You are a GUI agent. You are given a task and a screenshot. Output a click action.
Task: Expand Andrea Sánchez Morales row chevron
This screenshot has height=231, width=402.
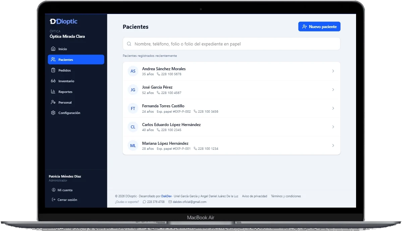pyautogui.click(x=333, y=71)
